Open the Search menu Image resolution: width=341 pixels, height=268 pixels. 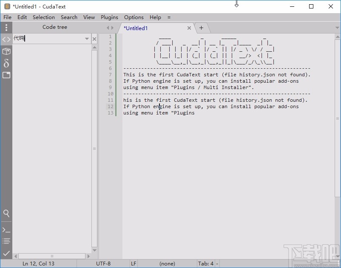[69, 17]
